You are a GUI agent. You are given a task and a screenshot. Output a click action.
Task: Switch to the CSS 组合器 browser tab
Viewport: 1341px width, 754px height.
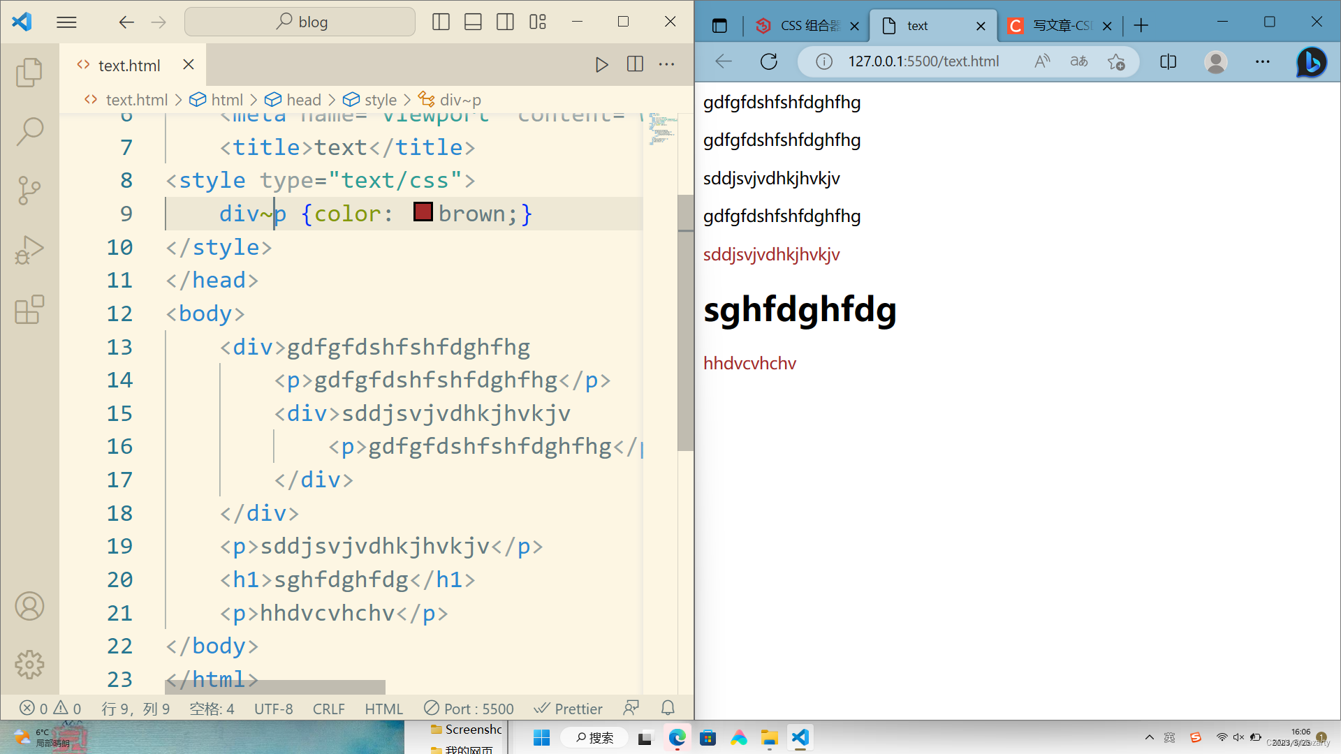[809, 26]
